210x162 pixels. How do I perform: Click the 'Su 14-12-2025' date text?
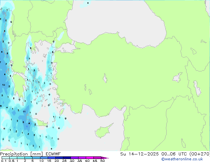coord(139,154)
